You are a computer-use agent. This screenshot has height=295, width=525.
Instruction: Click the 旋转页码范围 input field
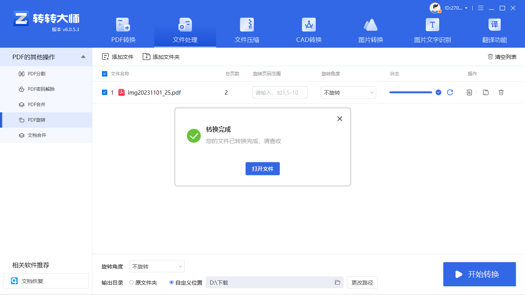point(280,92)
